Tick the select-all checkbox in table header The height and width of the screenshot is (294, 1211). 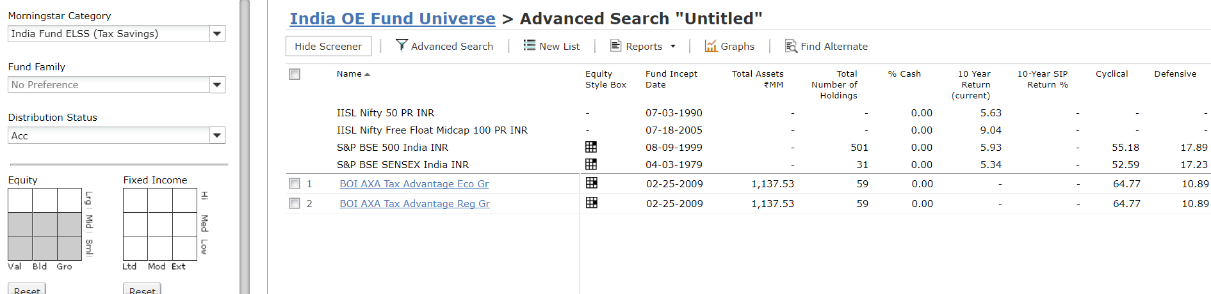coord(295,74)
